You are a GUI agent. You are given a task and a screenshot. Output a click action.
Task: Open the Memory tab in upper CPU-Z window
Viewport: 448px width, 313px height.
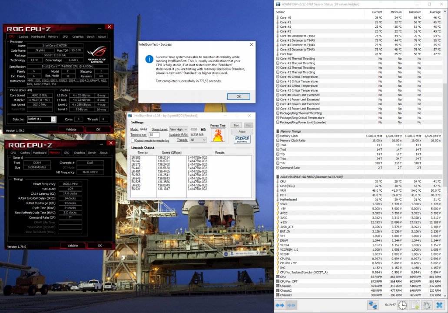[x=53, y=37]
